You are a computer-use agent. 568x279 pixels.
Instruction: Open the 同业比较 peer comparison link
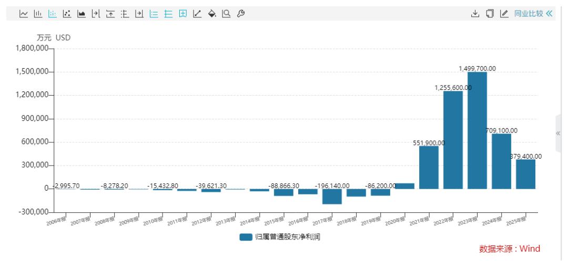[x=528, y=14]
